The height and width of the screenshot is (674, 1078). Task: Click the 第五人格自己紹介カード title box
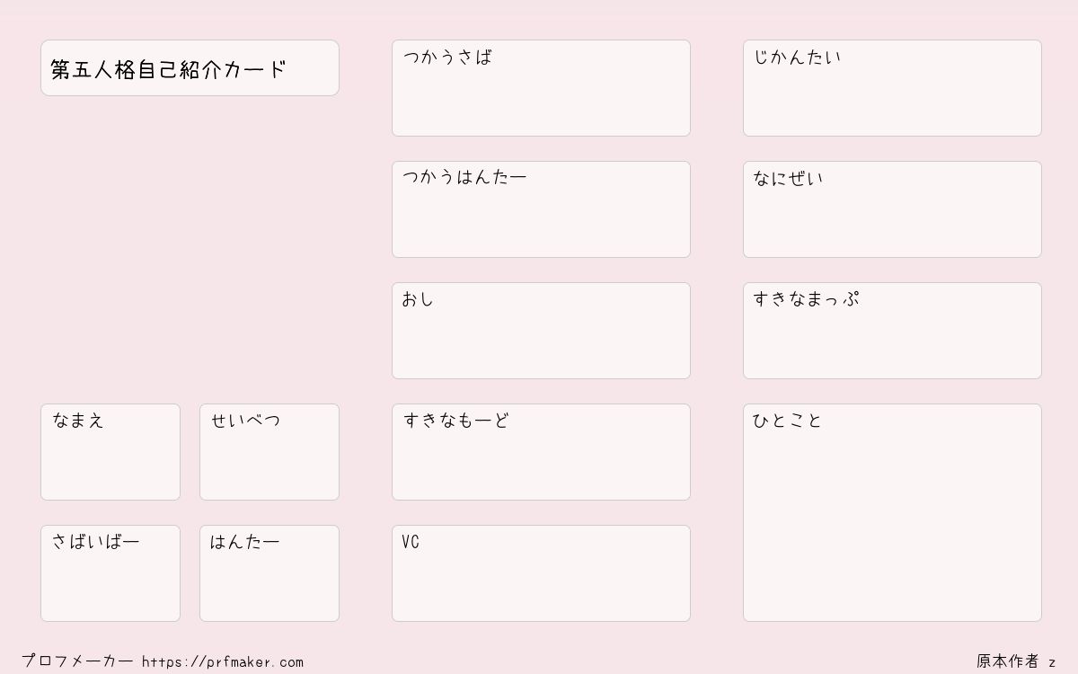[190, 67]
